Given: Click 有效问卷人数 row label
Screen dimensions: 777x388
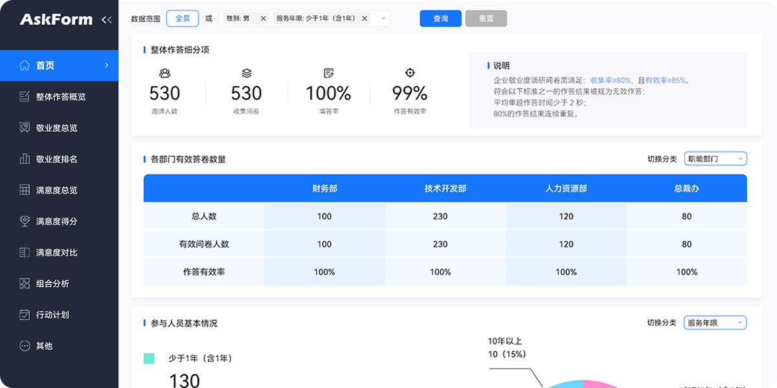Looking at the screenshot, I should (203, 244).
